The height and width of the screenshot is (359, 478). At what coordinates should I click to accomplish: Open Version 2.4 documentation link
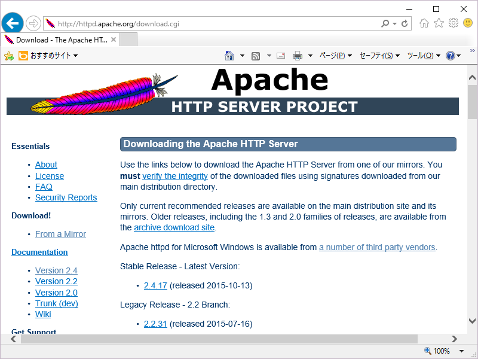[x=56, y=270]
